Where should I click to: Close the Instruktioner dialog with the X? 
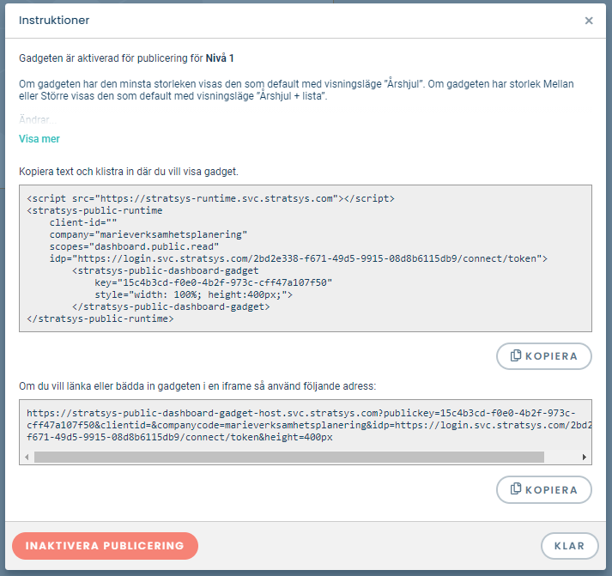(x=589, y=21)
